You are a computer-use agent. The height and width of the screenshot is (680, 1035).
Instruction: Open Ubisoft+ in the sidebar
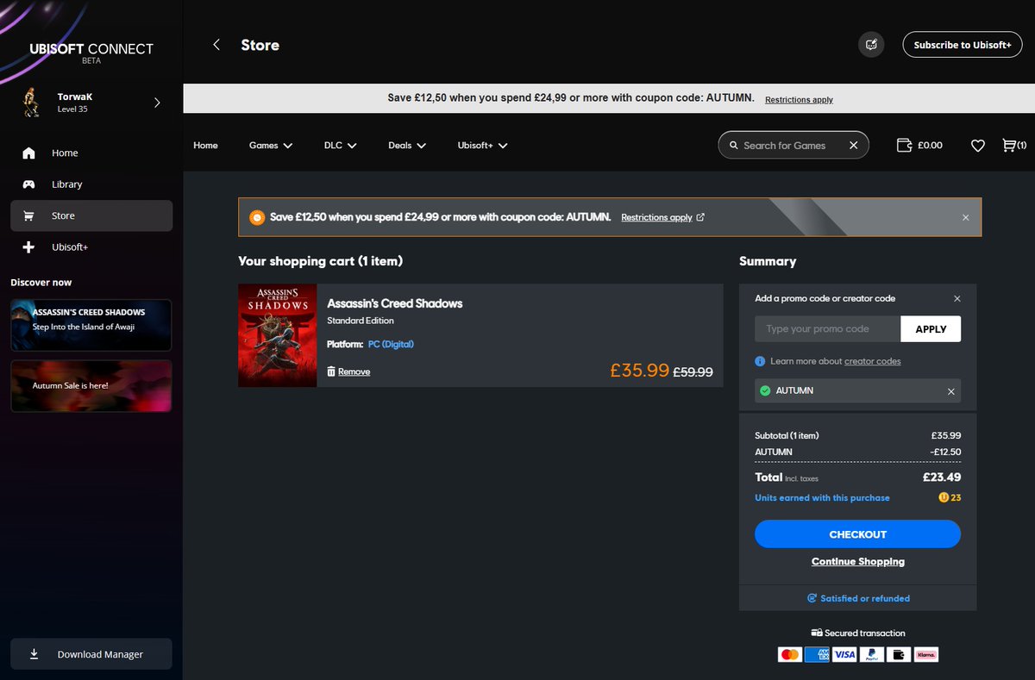(91, 247)
